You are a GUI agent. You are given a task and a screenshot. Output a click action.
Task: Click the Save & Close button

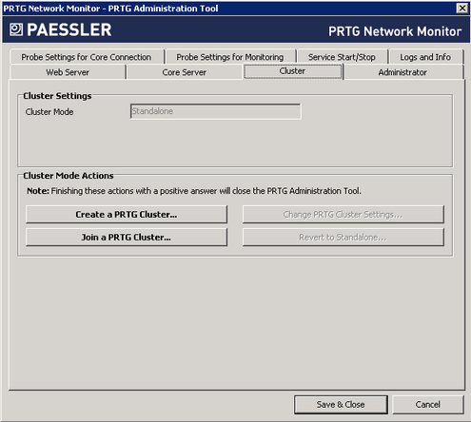coord(341,405)
